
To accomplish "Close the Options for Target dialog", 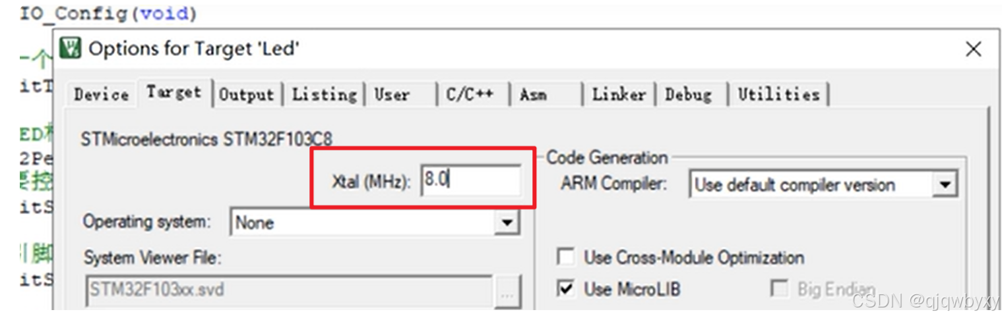I will pyautogui.click(x=973, y=49).
